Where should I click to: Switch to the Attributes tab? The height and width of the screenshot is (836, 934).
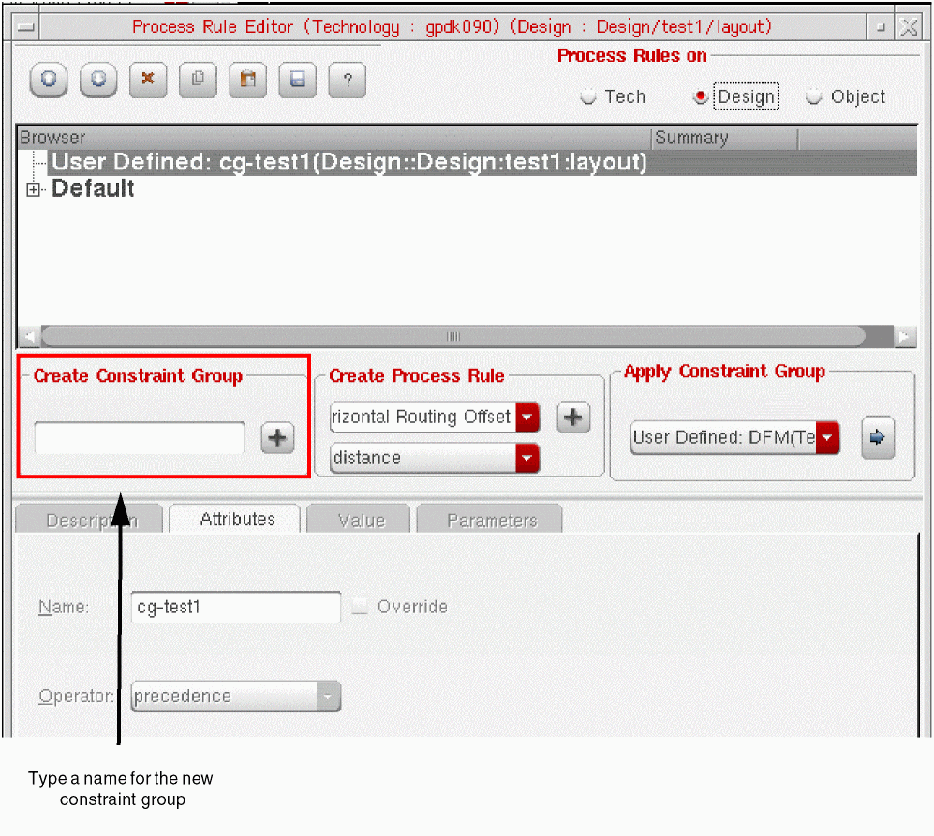pos(237,519)
